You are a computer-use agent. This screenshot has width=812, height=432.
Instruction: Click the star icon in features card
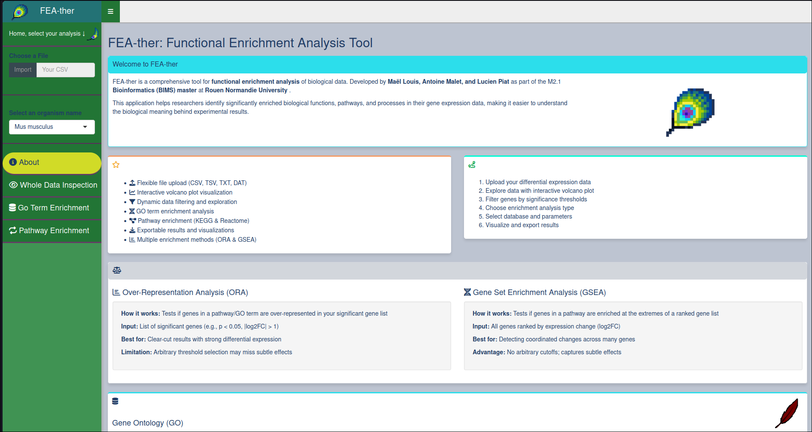coord(116,164)
